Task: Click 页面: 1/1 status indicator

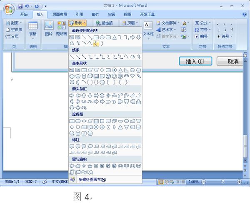Action: [x=12, y=182]
